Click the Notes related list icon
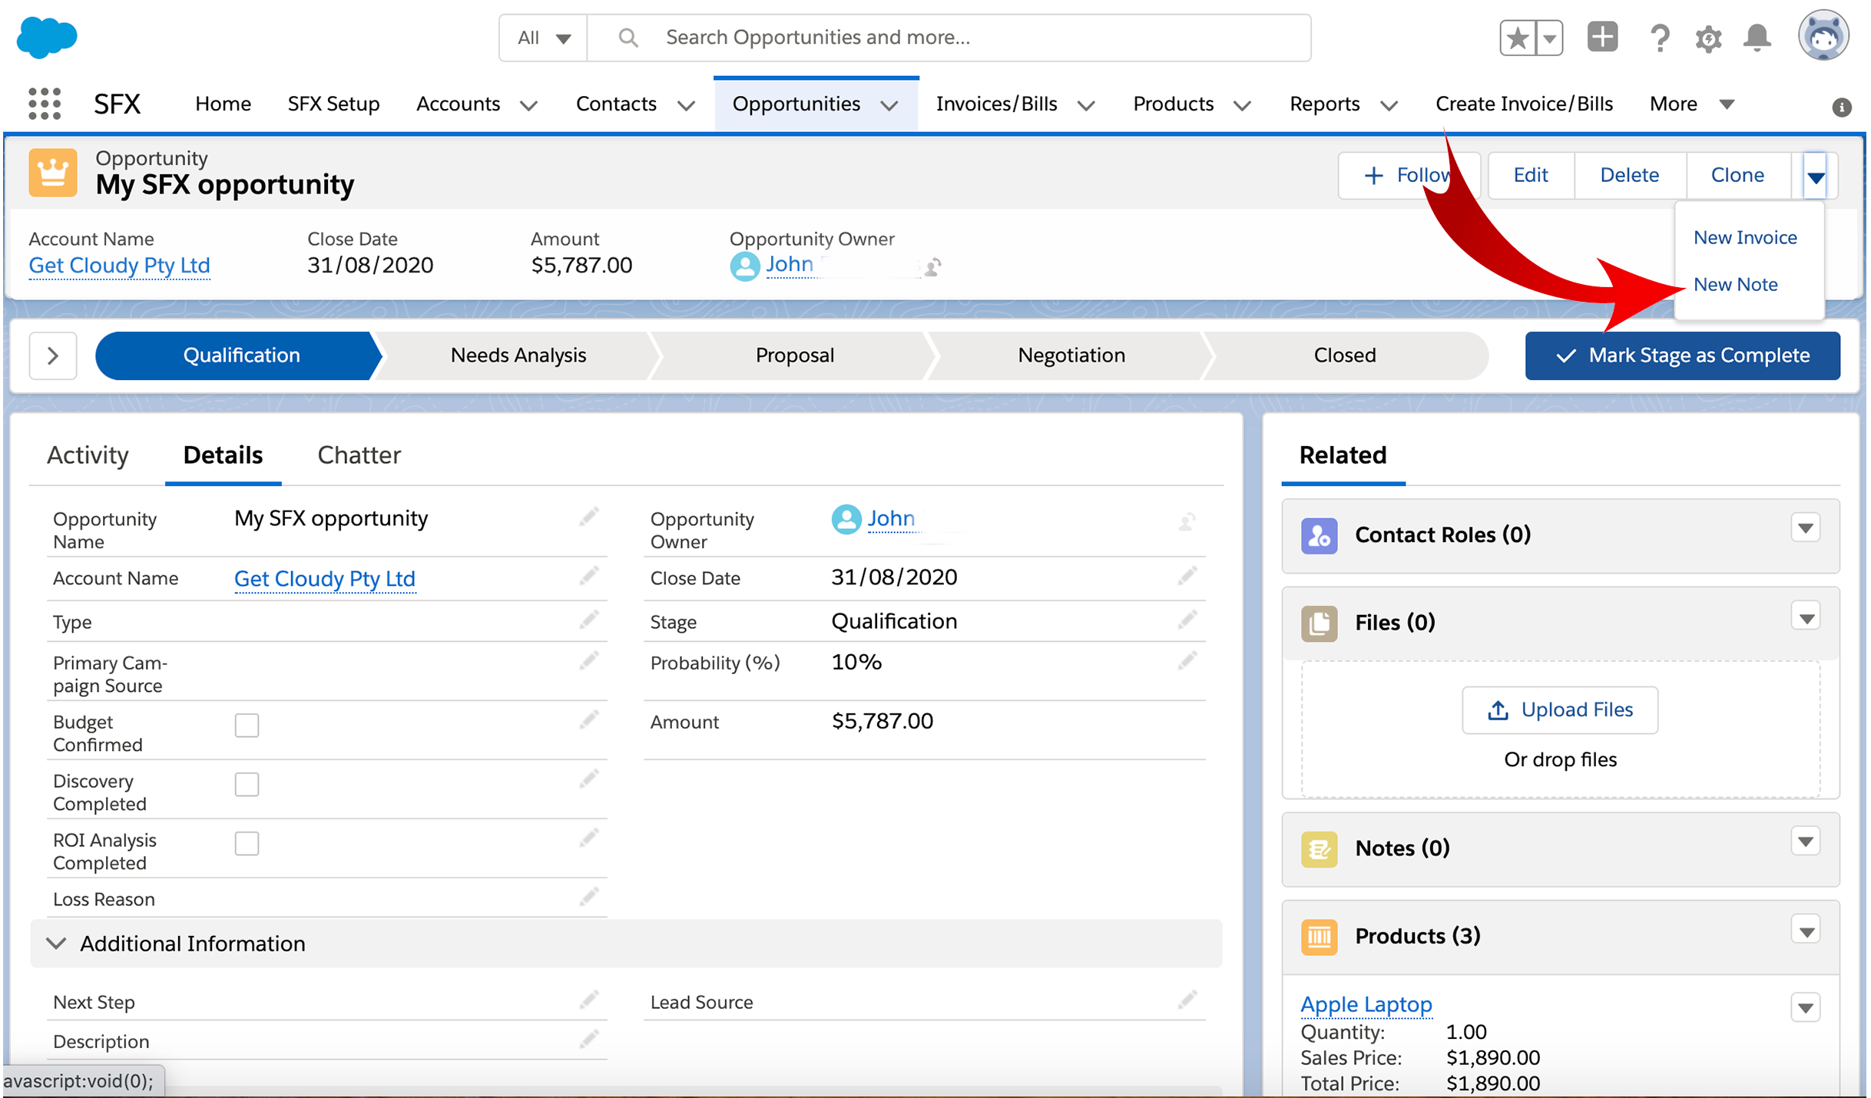 point(1319,848)
